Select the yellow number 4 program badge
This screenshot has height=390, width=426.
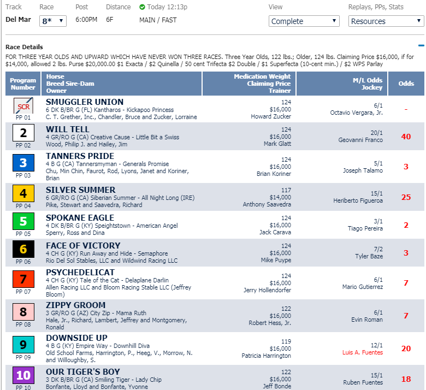23,193
